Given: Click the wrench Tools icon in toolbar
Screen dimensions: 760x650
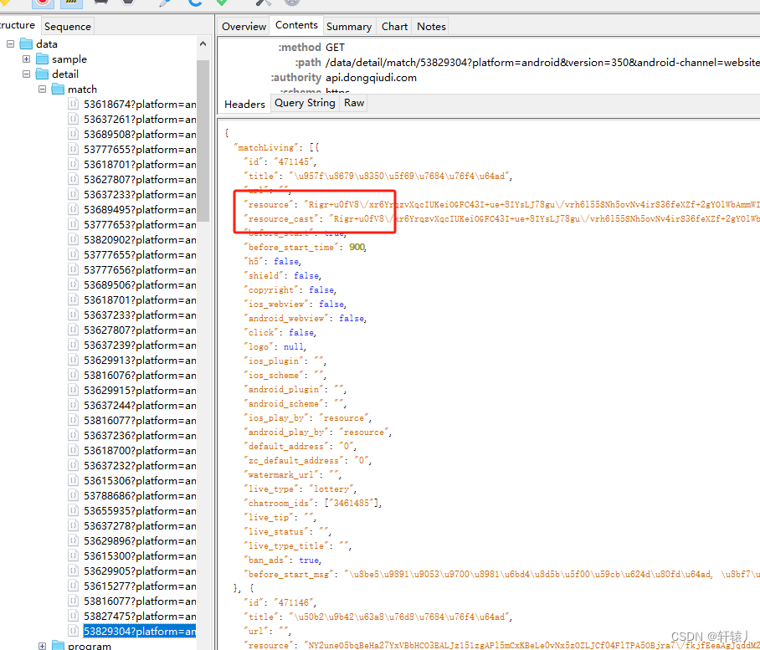Looking at the screenshot, I should 263,3.
